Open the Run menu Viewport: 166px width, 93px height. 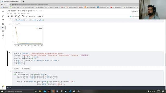pos(18,13)
